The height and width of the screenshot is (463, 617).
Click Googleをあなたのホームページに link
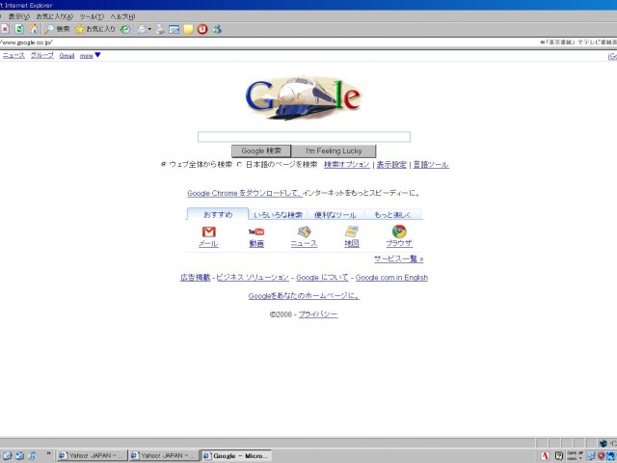pyautogui.click(x=304, y=296)
